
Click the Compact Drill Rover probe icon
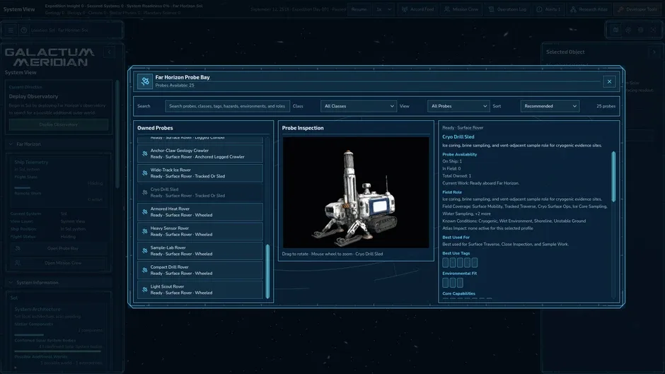point(144,270)
